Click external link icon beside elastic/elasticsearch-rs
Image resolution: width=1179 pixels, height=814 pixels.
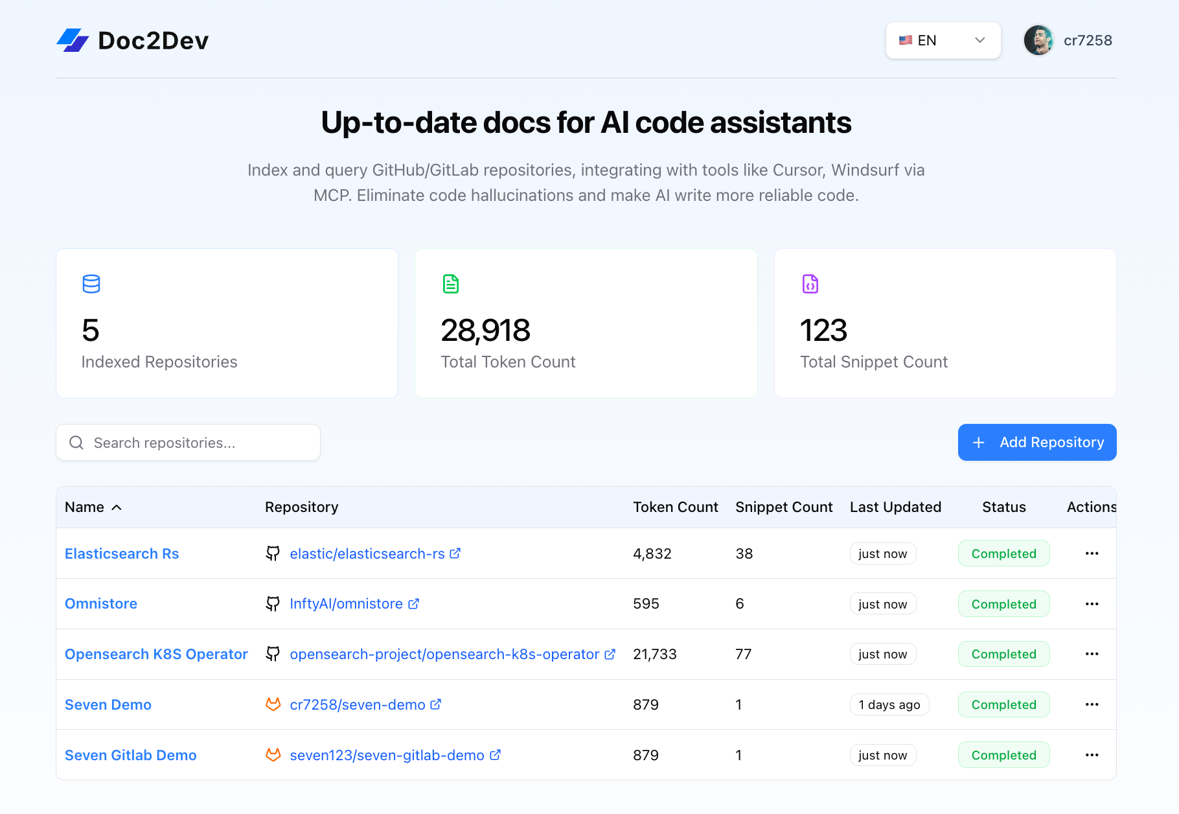tap(455, 553)
